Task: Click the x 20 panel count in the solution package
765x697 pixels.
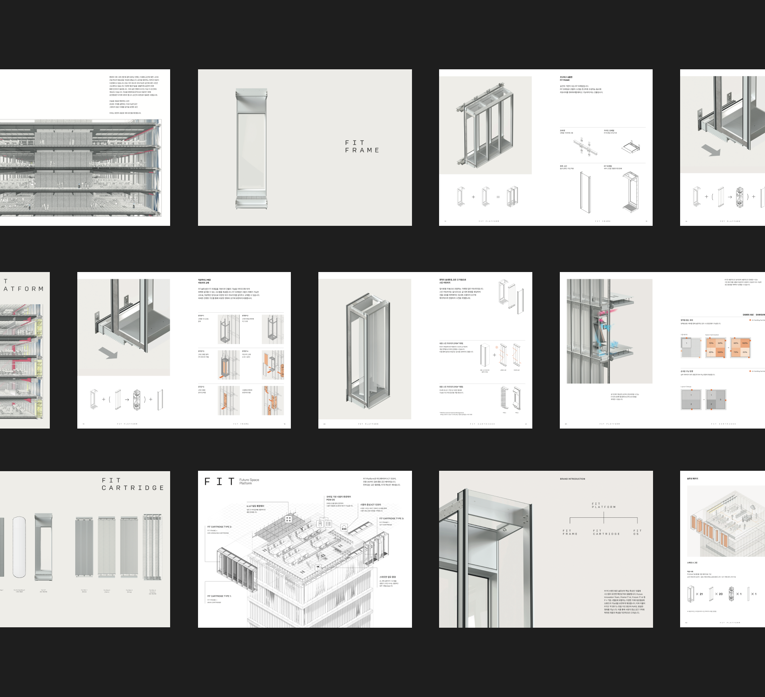Action: click(x=719, y=594)
